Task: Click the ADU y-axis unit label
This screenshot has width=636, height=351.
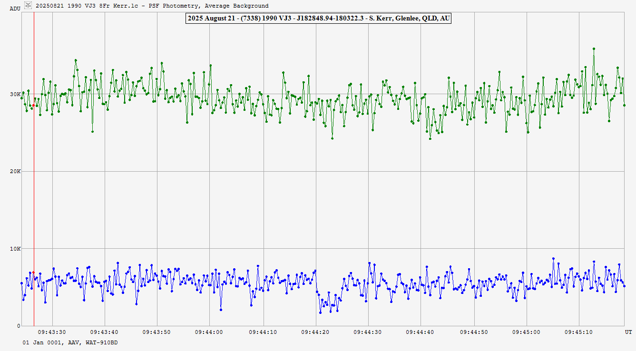Action: [x=15, y=9]
